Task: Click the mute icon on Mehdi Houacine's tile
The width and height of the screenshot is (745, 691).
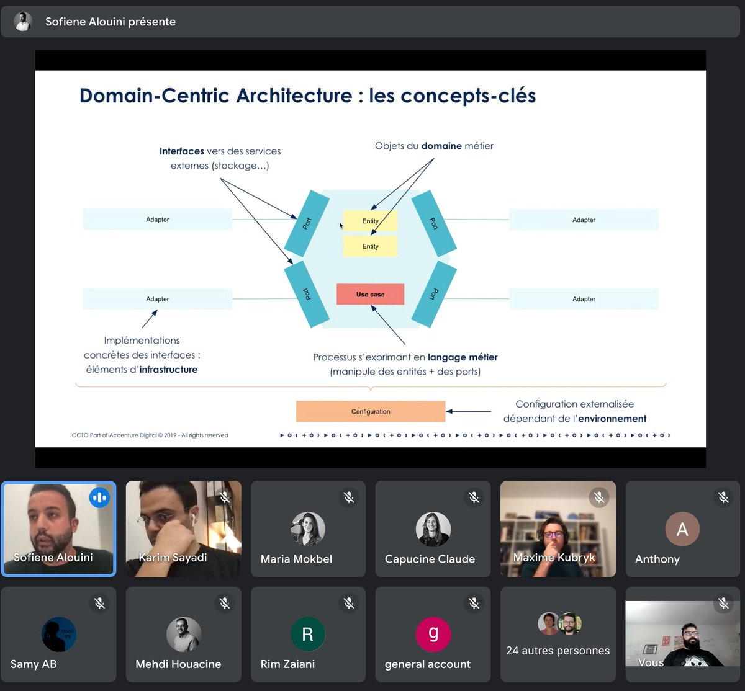Action: click(x=225, y=603)
